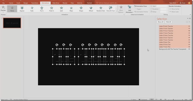
Task: Click Comments in the status bar
Action: pos(143,100)
